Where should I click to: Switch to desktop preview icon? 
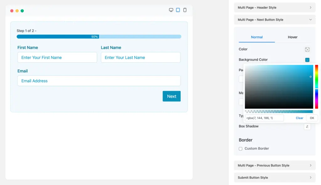(171, 10)
